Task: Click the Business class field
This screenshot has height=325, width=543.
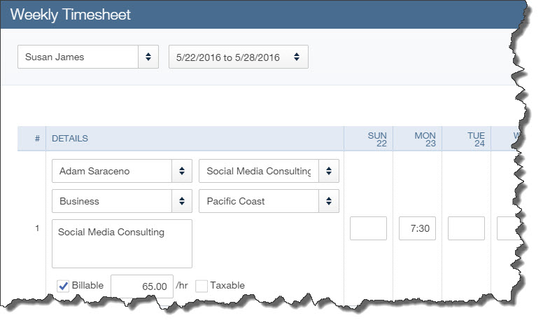Action: (x=112, y=201)
